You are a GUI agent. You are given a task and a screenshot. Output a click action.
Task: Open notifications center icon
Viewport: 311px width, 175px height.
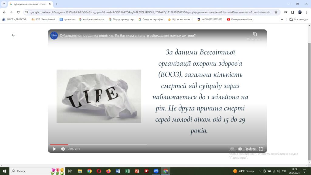tap(305, 171)
